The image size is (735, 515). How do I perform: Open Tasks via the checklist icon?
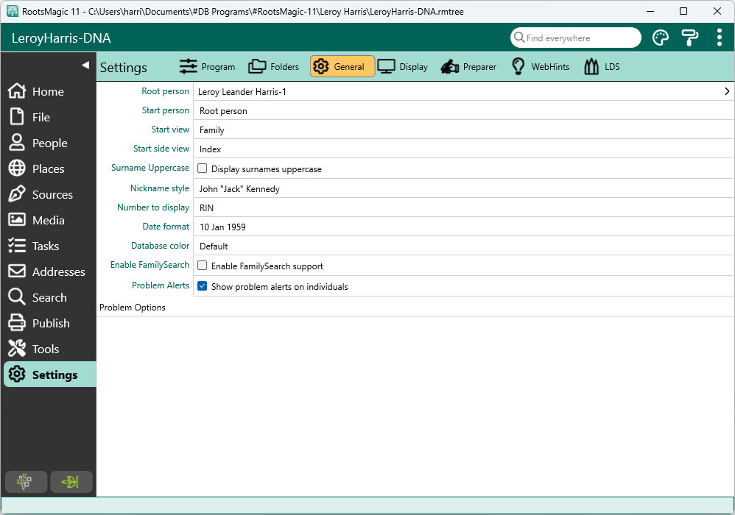pyautogui.click(x=17, y=246)
